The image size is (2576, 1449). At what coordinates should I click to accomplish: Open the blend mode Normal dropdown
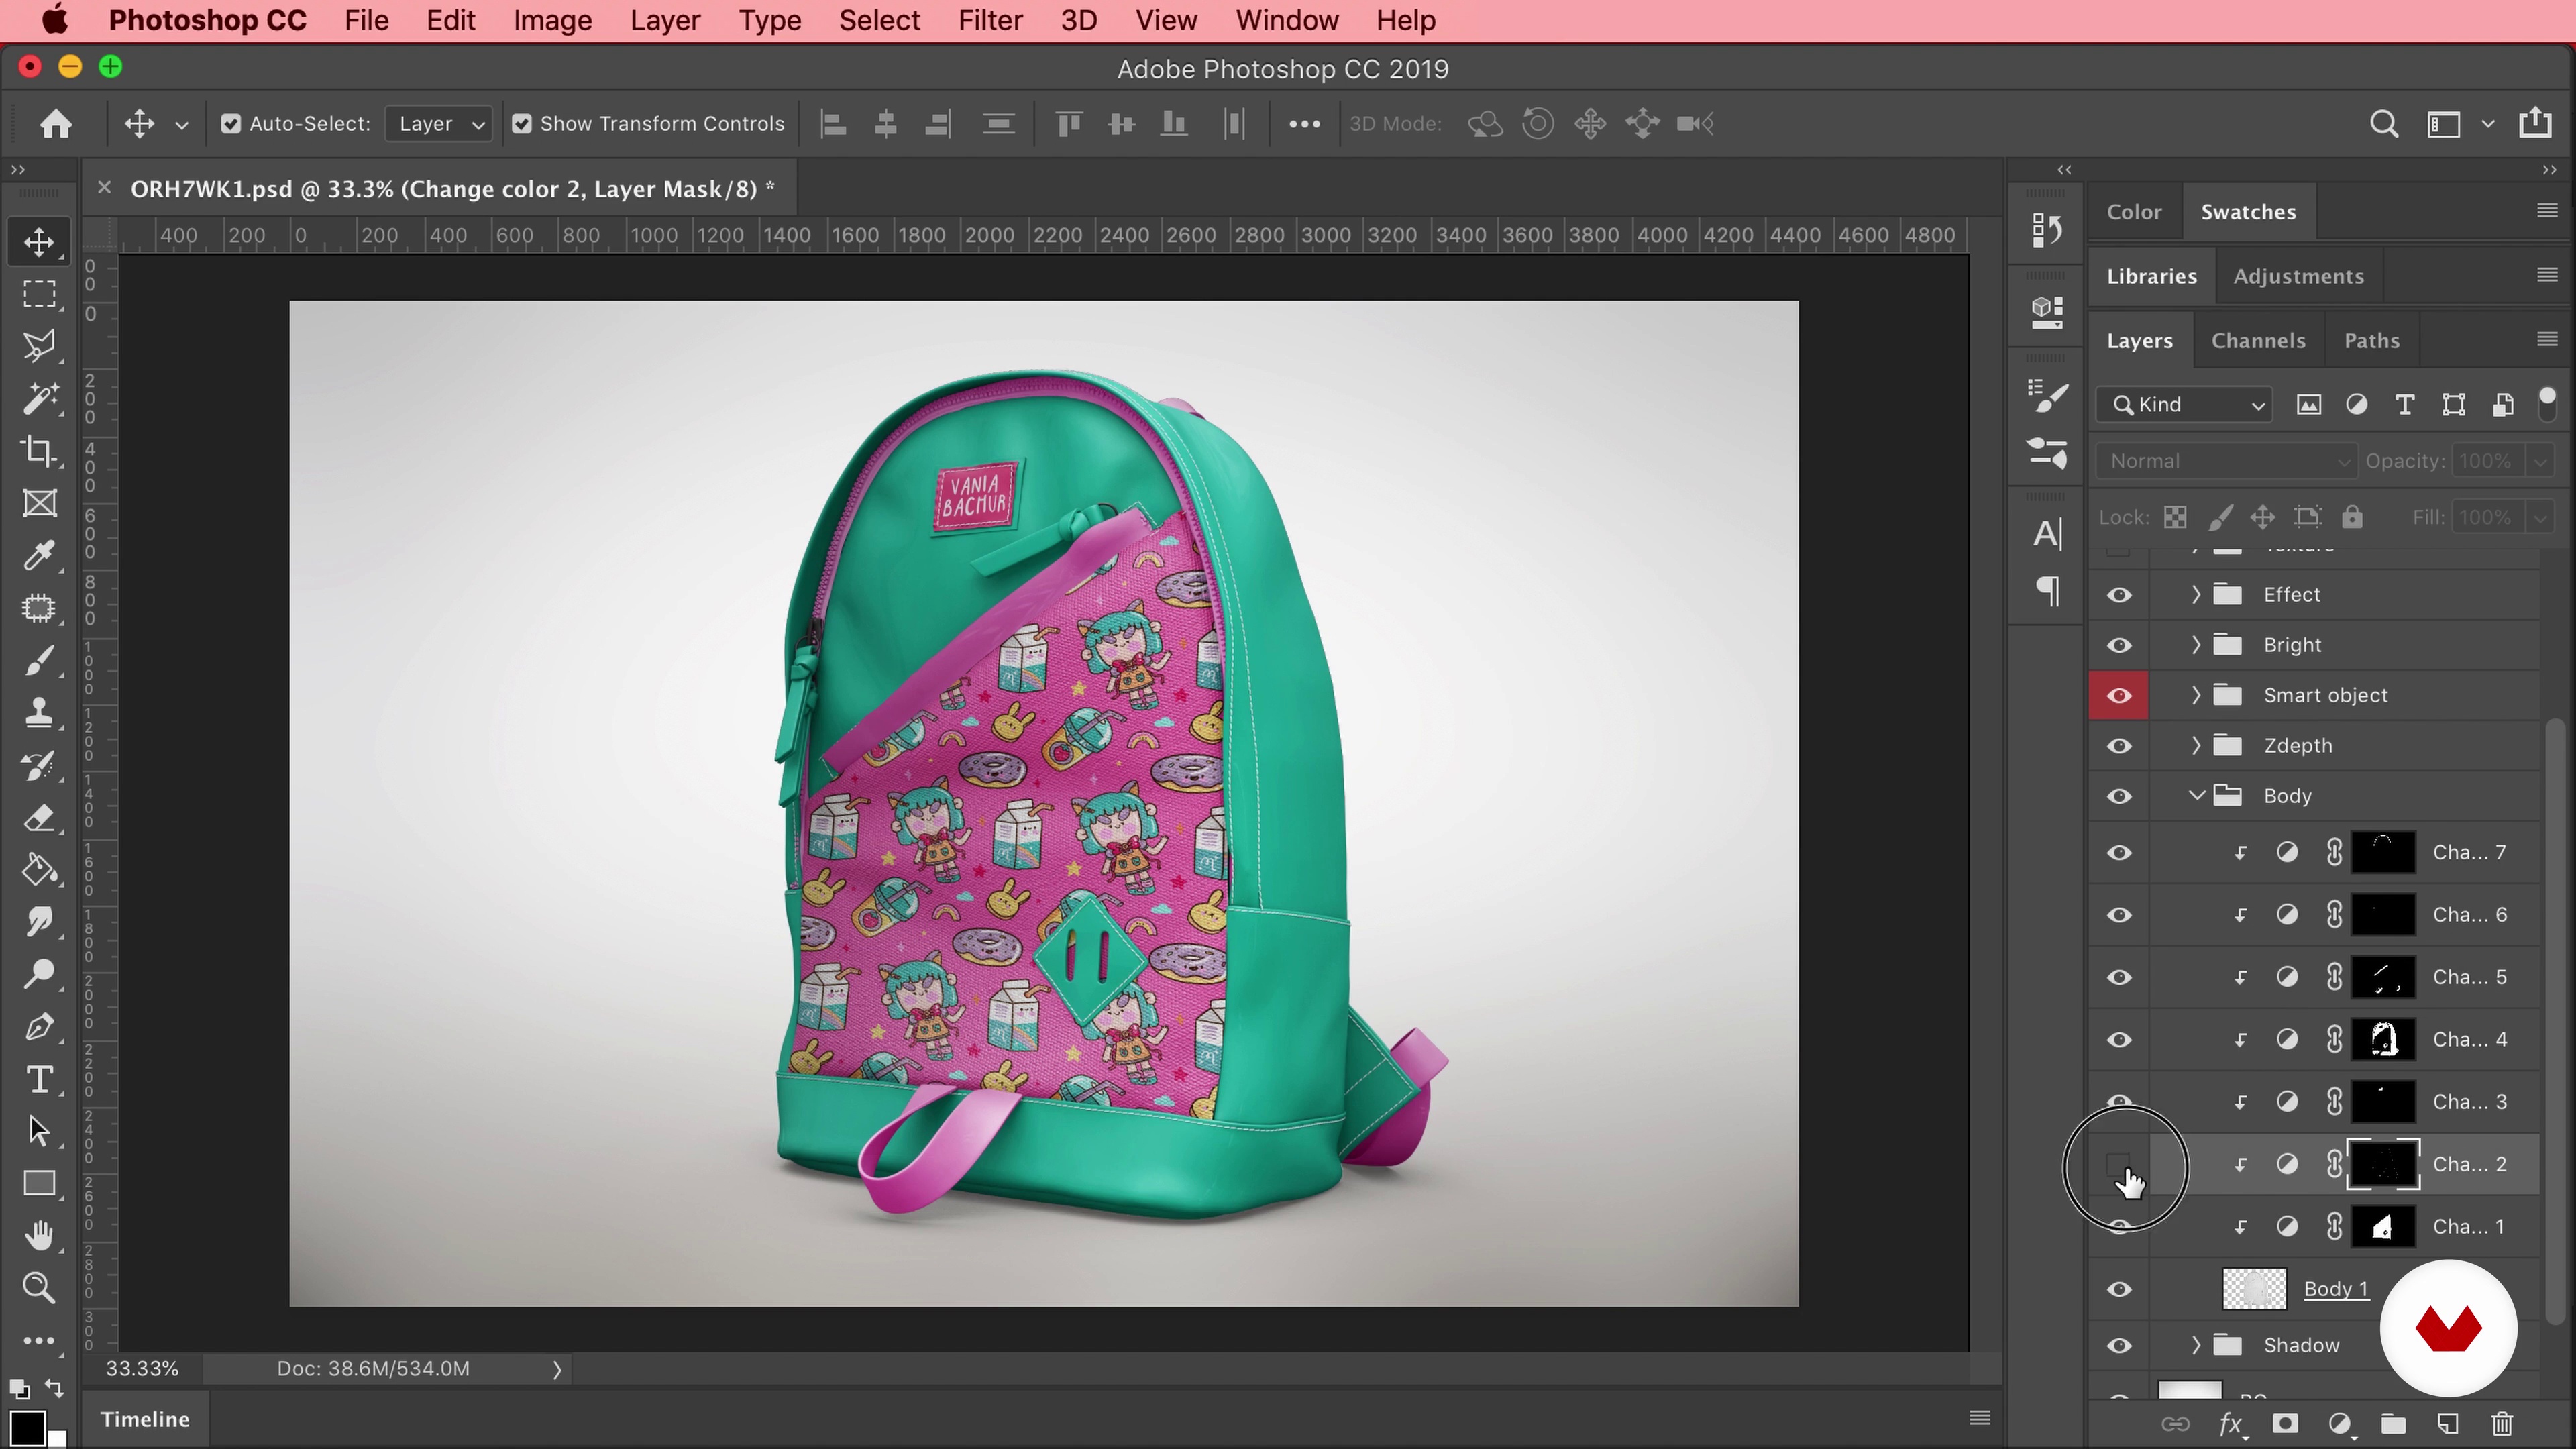click(x=2226, y=461)
